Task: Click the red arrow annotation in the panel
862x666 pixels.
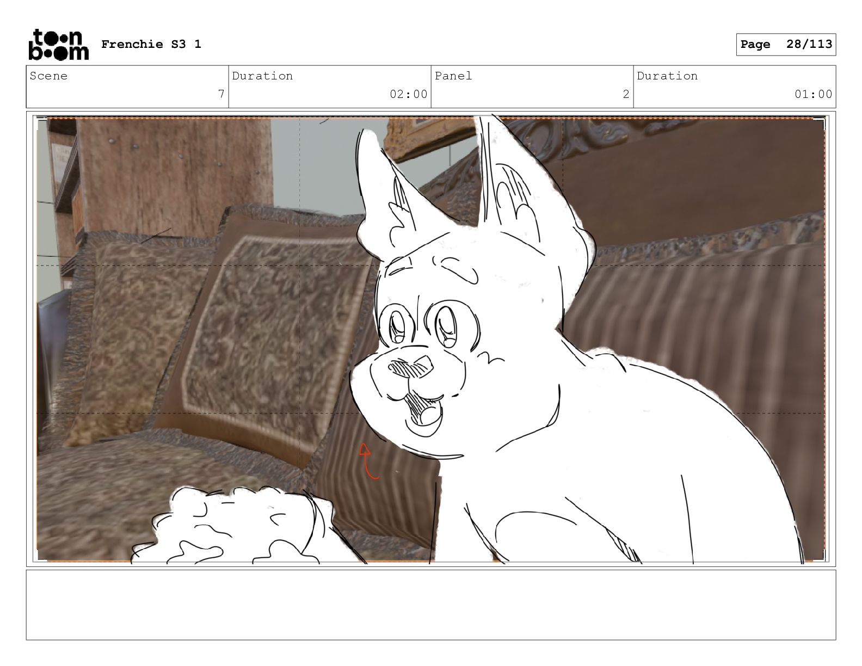Action: tap(368, 461)
